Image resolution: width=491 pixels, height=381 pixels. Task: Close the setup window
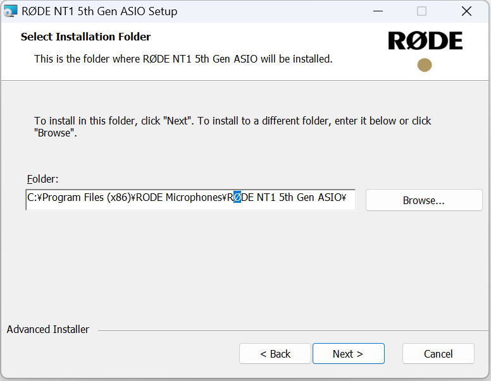click(x=466, y=11)
